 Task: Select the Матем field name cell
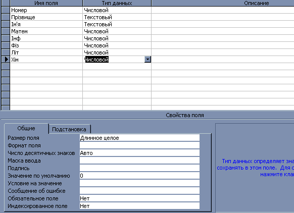(46, 31)
